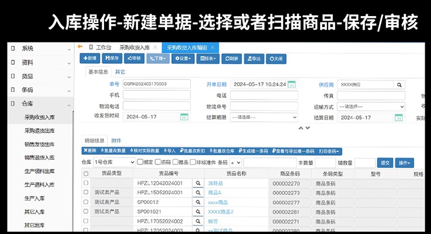The image size is (431, 234).
Task: Open calendar picker for 结算日期
Action: [399, 117]
